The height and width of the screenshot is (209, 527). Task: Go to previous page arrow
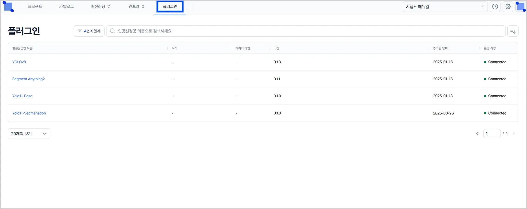[477, 134]
